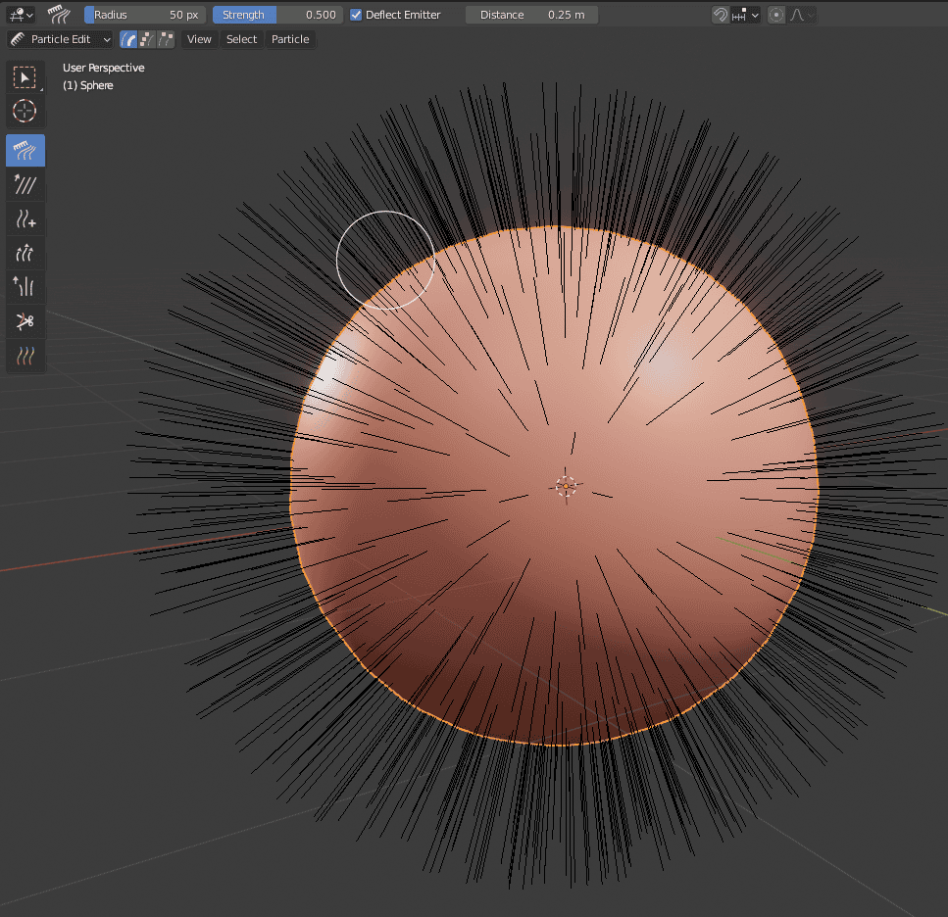Viewport: 948px width, 917px height.
Task: Open the Select menu
Action: pyautogui.click(x=241, y=39)
